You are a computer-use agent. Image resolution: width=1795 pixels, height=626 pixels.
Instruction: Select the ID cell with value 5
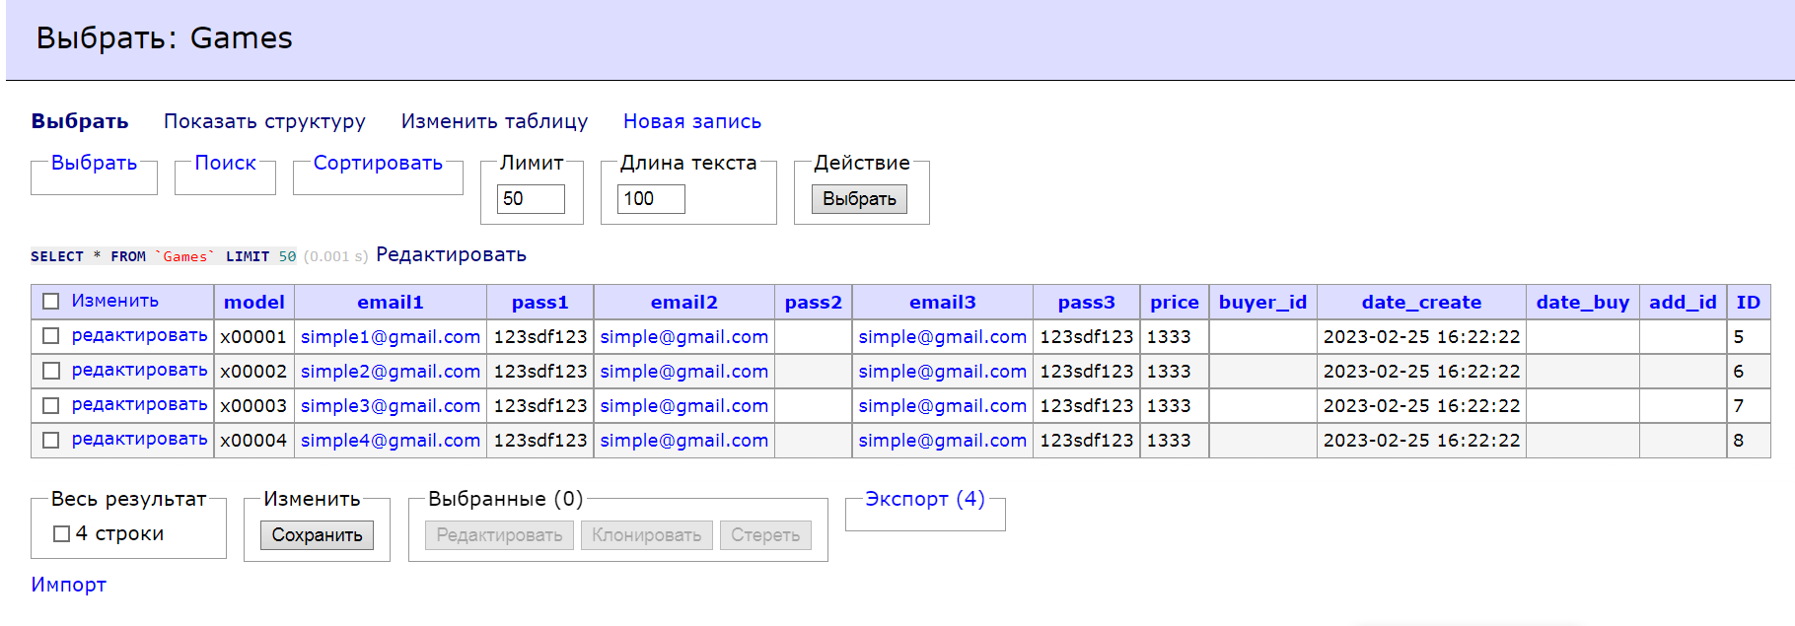tap(1749, 336)
